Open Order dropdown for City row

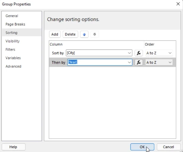click(x=159, y=53)
